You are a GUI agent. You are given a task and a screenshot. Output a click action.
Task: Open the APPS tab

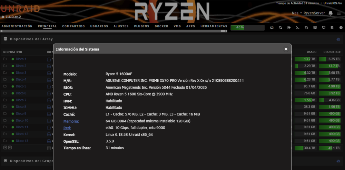(x=191, y=26)
